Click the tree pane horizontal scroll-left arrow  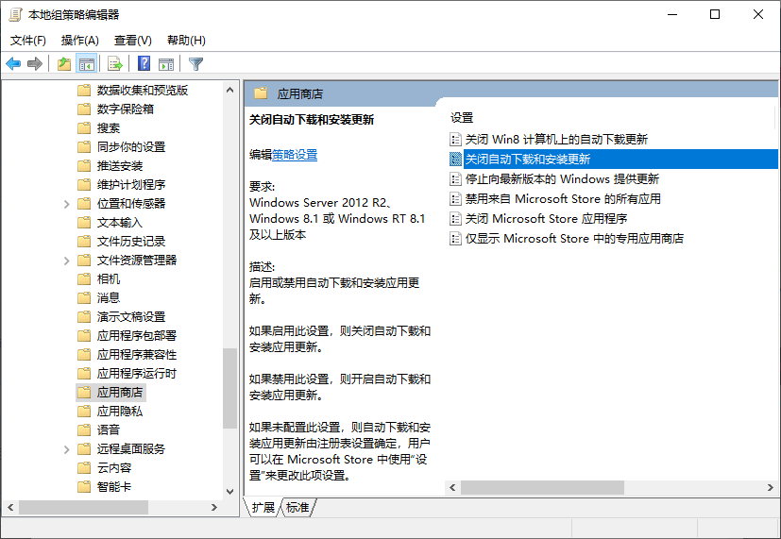tap(10, 507)
